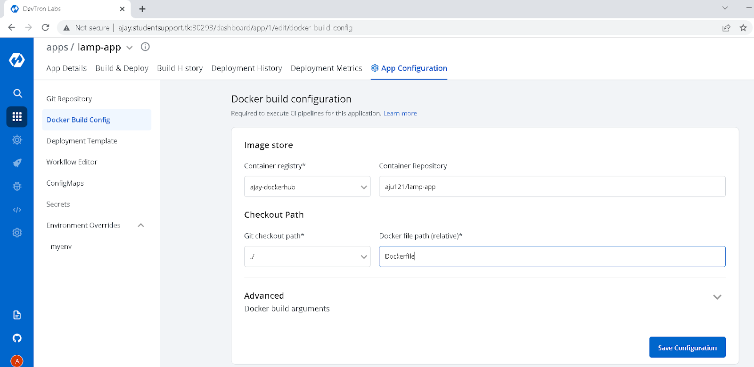Collapse the Environment Overrides list
This screenshot has width=754, height=367.
point(141,225)
